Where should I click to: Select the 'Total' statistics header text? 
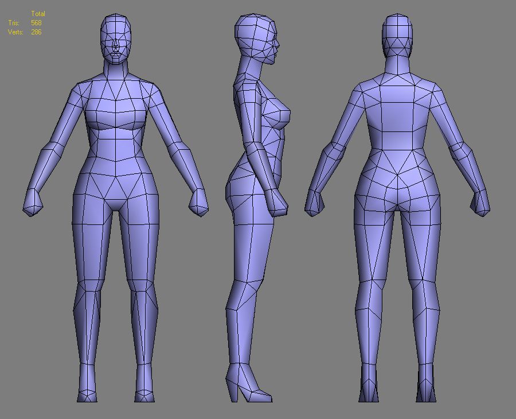[x=38, y=14]
